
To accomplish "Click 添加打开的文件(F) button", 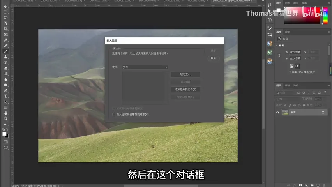I will click(185, 90).
